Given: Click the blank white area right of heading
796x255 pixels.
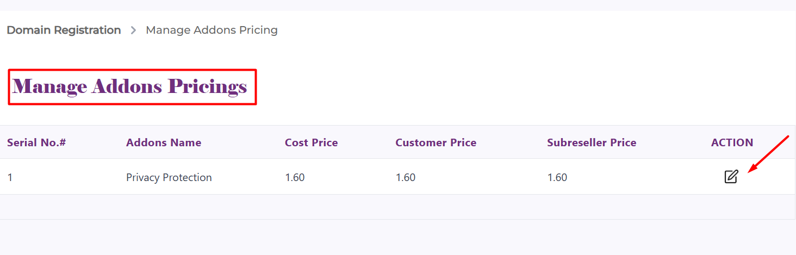Looking at the screenshot, I should [489, 87].
